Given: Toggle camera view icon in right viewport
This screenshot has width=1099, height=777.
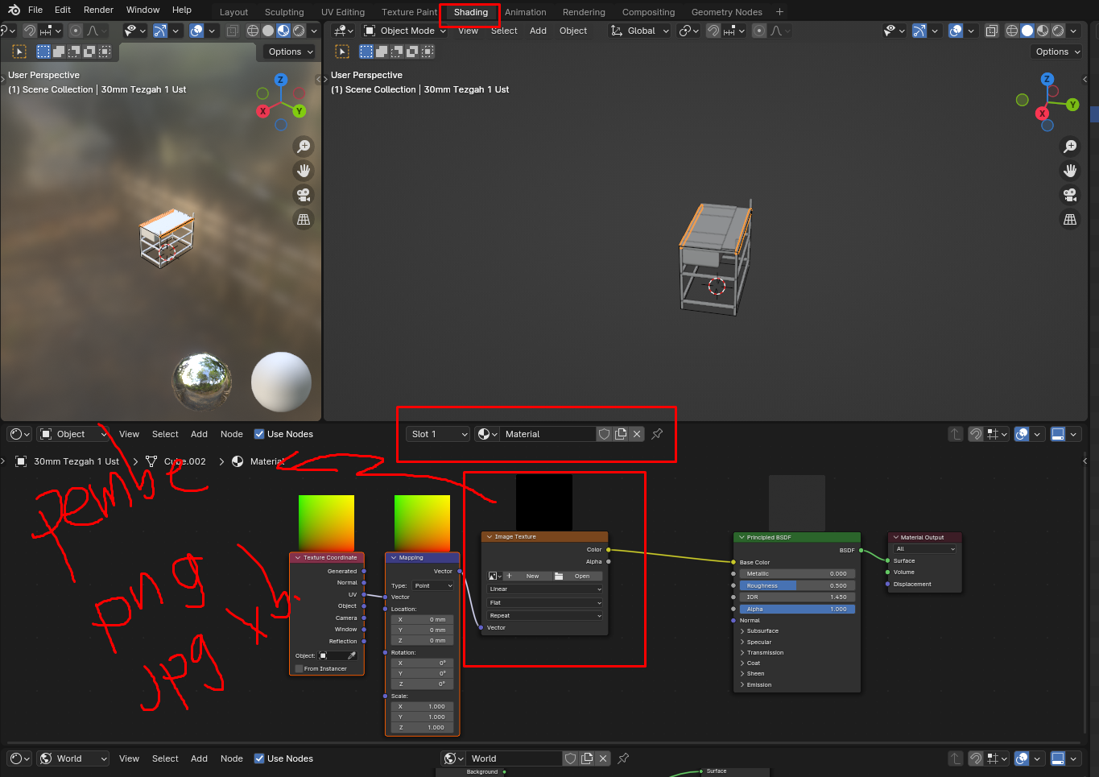Looking at the screenshot, I should point(1070,195).
